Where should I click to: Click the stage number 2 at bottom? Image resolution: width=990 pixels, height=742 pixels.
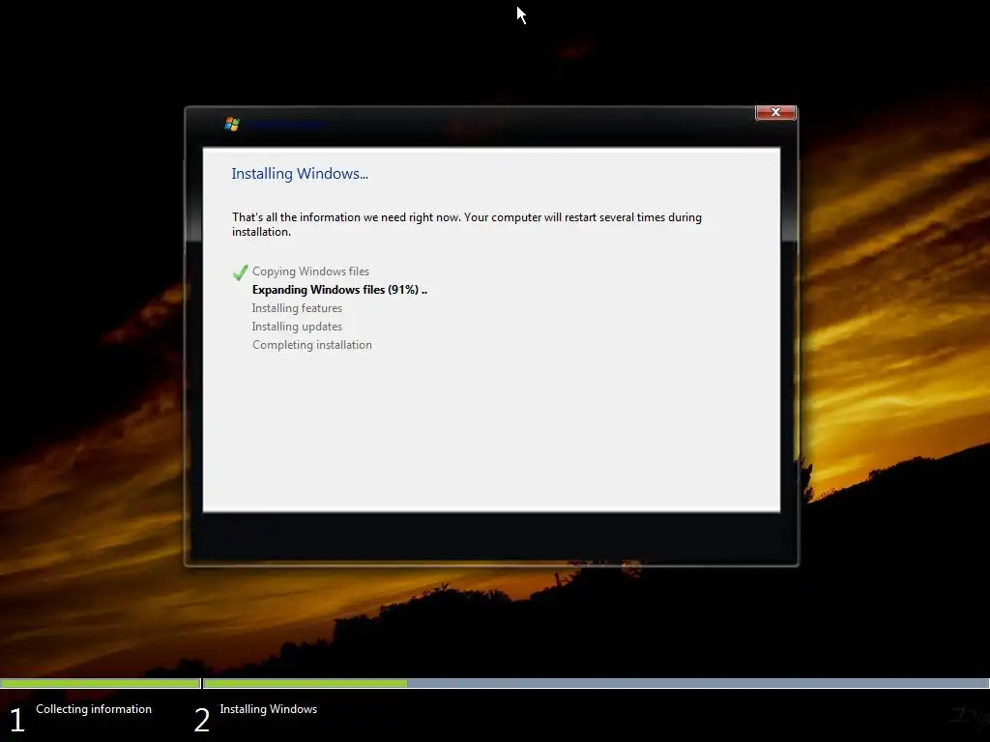point(201,720)
